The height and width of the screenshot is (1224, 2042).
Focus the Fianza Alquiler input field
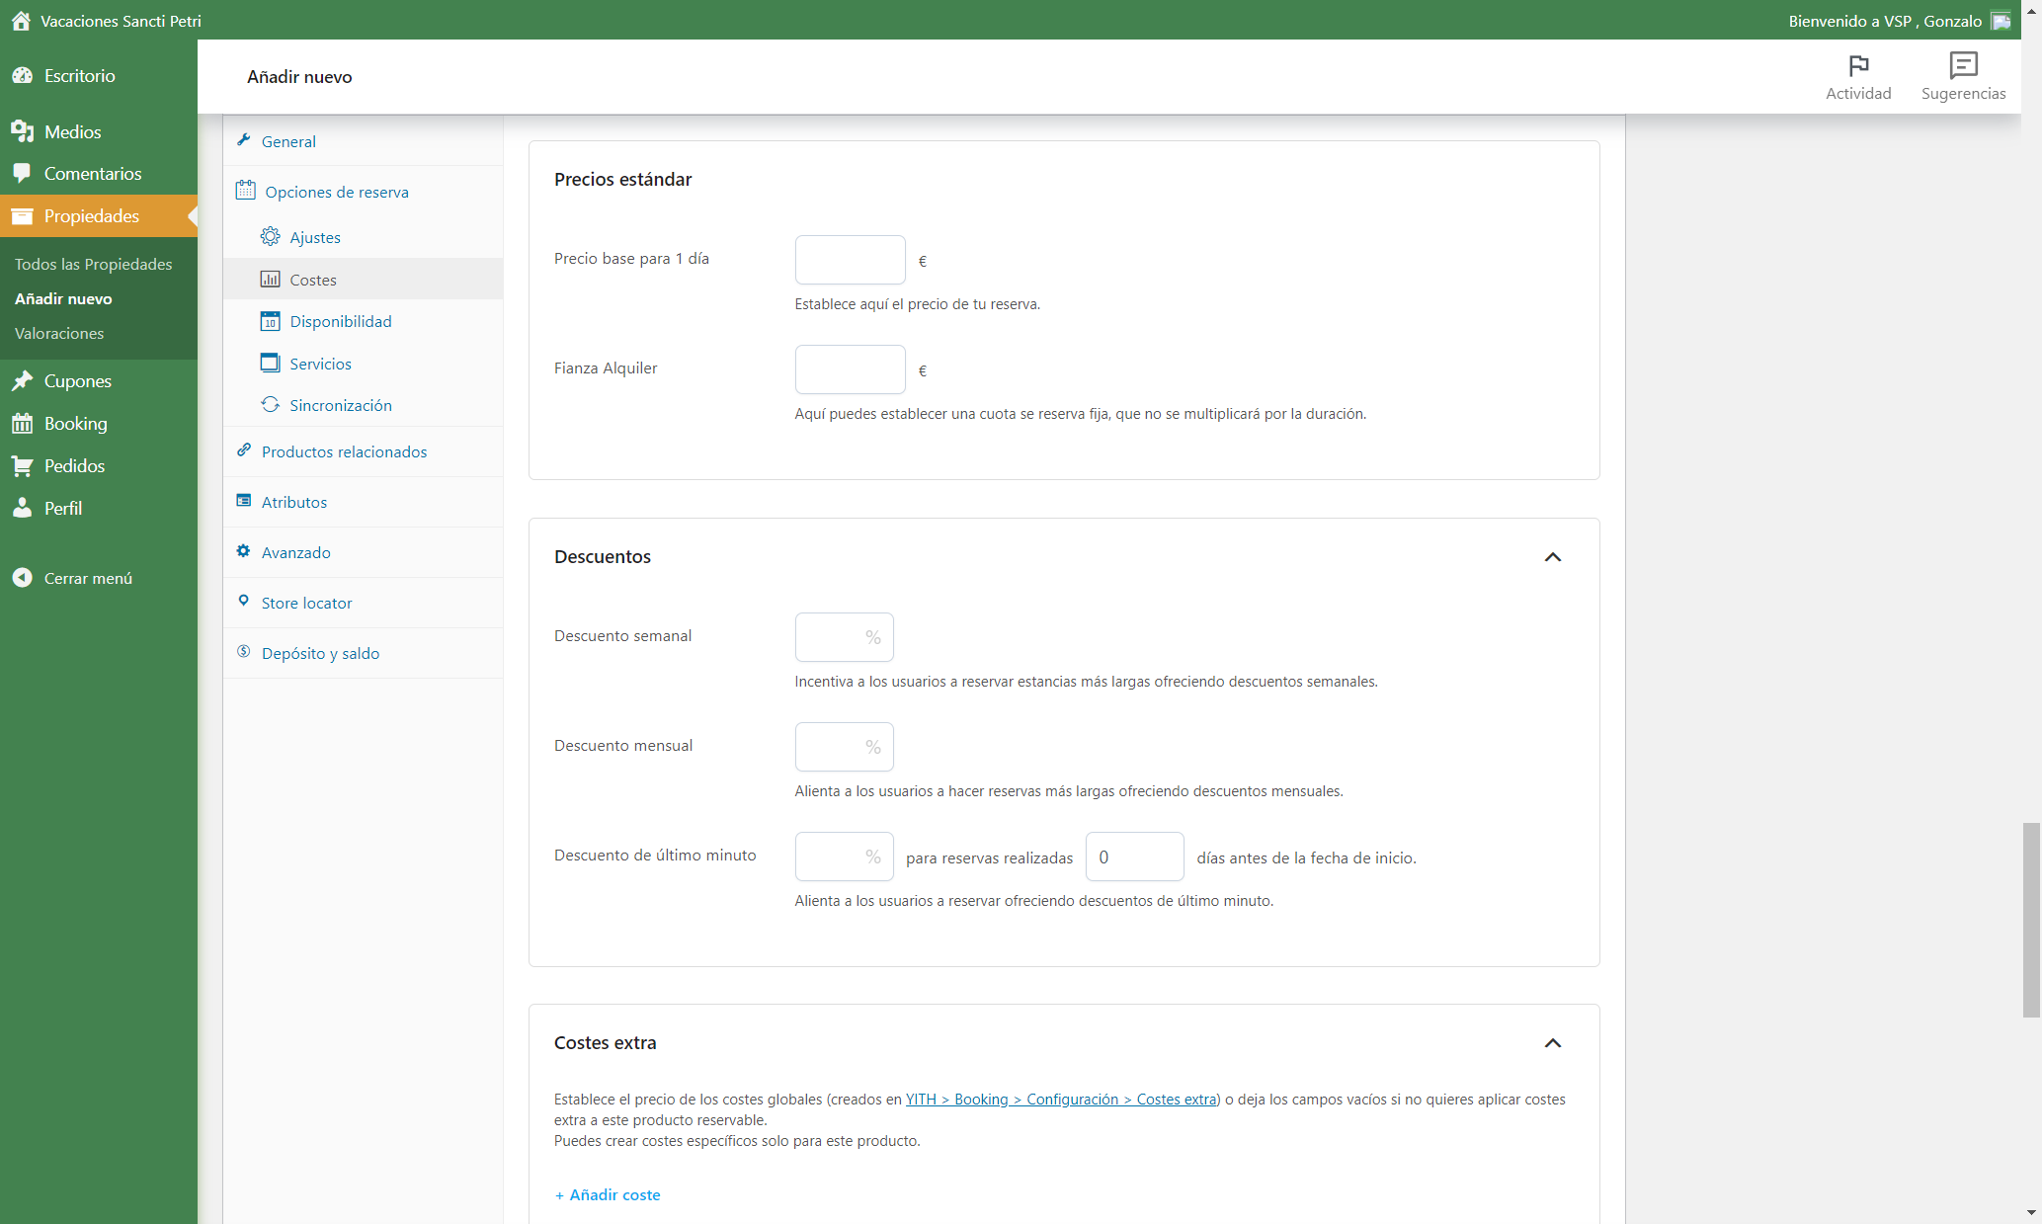[850, 369]
